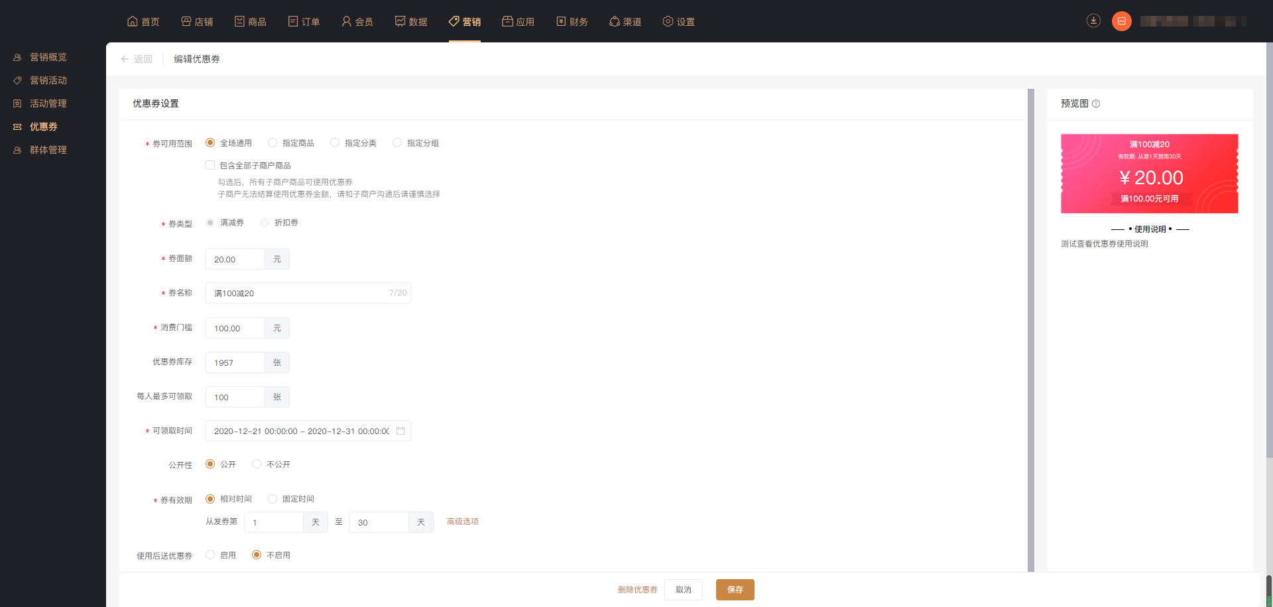1273x607 pixels.
Task: Open the 财务 top menu
Action: [572, 22]
